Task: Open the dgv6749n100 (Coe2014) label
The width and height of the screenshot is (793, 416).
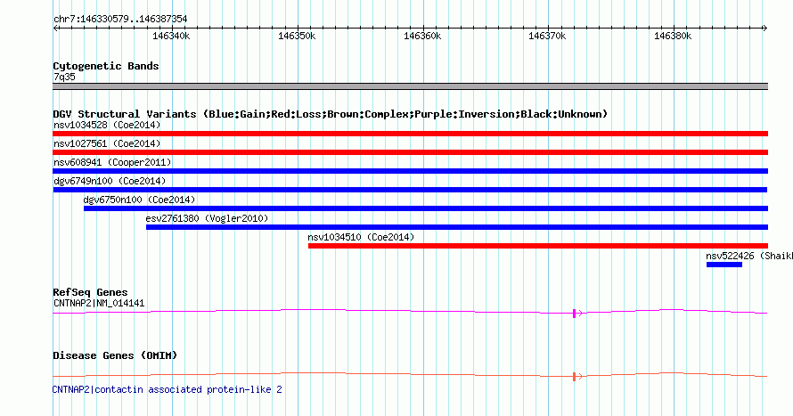Action: pos(110,181)
